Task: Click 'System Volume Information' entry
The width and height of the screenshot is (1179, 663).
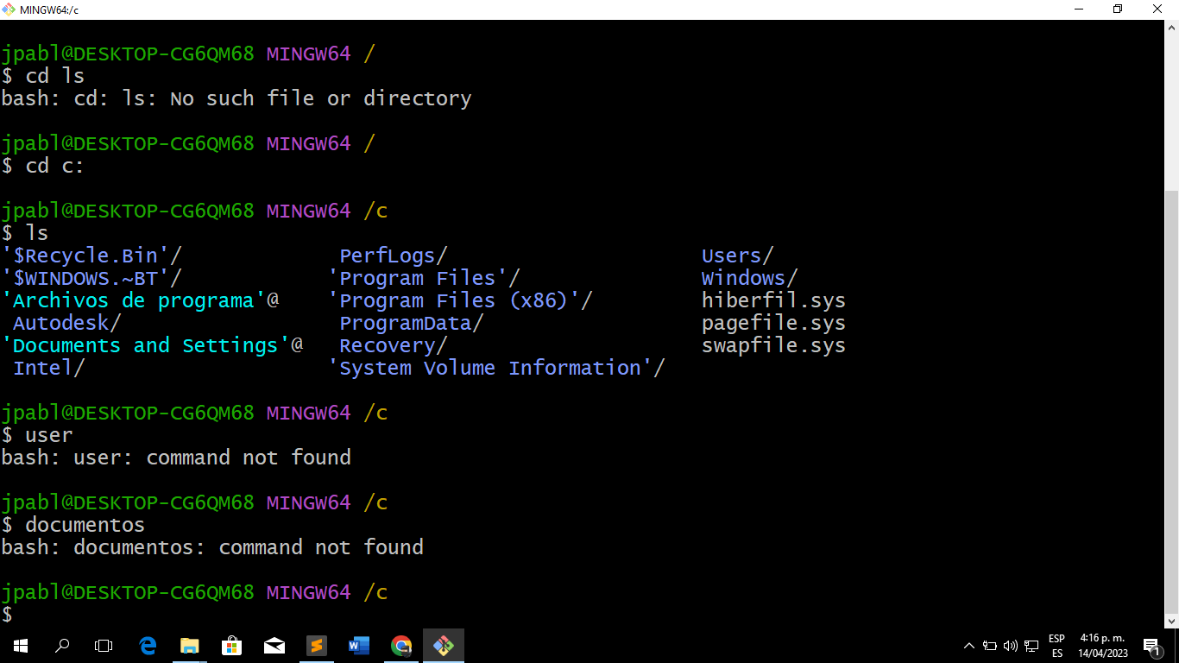Action: (x=497, y=368)
